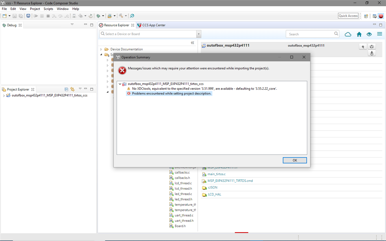
Task: Expand the Device Documentation tree node
Action: point(101,49)
